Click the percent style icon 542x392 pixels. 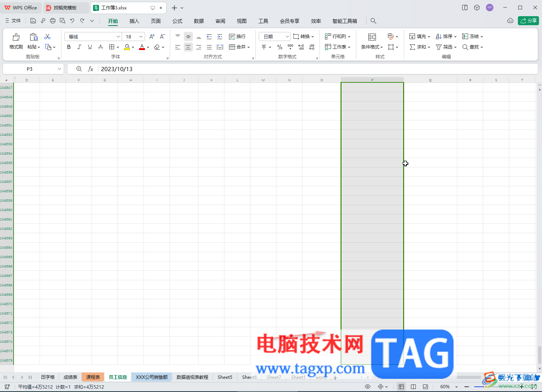[x=280, y=47]
